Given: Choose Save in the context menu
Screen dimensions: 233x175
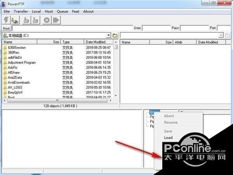Looking at the screenshot, I should point(168,131).
